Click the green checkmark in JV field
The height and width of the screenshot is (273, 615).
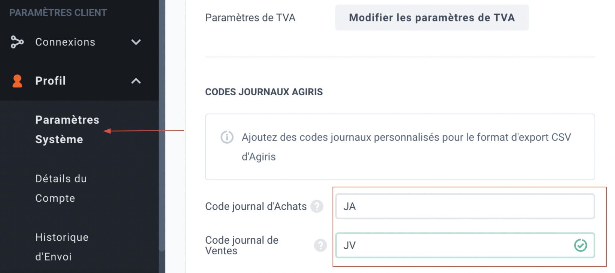[x=580, y=245]
